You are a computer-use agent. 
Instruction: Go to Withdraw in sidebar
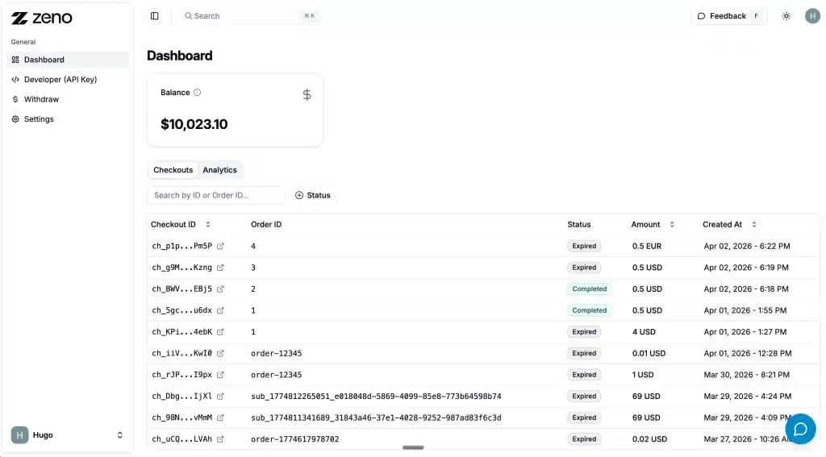41,99
